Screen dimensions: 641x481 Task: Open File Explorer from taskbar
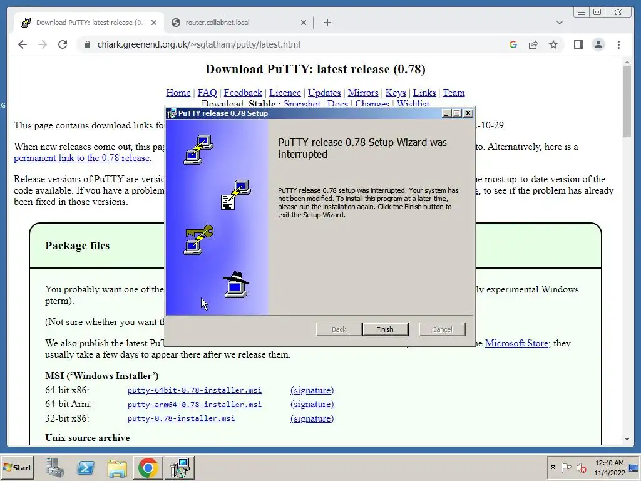pos(117,467)
